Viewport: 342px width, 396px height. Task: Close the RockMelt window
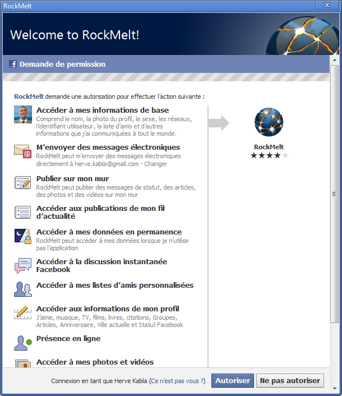click(327, 5)
